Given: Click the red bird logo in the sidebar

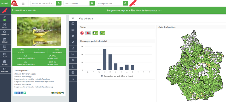Looking at the screenshot, I should pyautogui.click(x=5, y=11).
